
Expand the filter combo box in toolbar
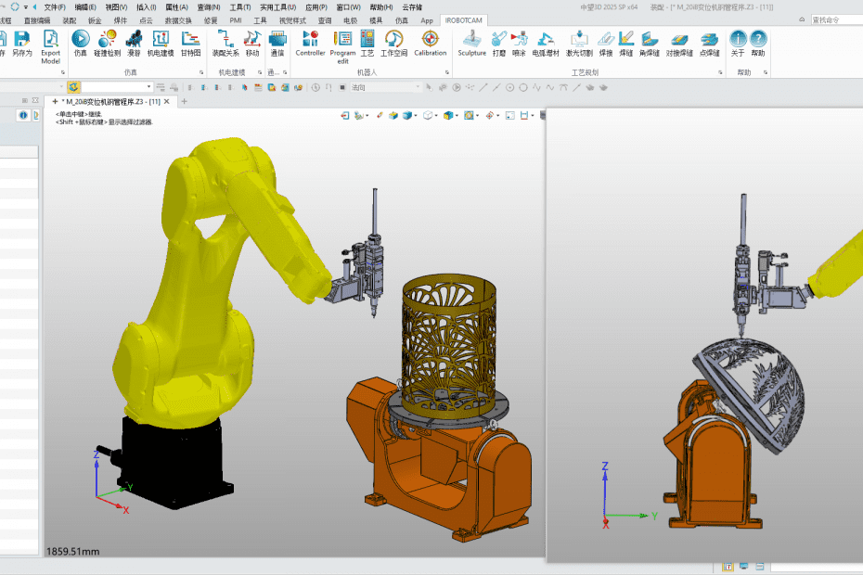(148, 87)
